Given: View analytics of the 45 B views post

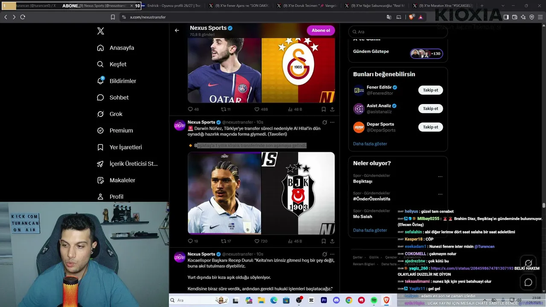Looking at the screenshot, I should pyautogui.click(x=295, y=241).
